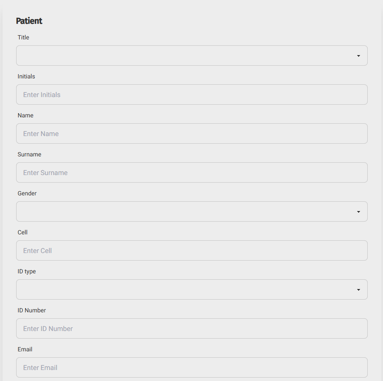Focus the Enter Email field
The height and width of the screenshot is (381, 383).
[192, 367]
